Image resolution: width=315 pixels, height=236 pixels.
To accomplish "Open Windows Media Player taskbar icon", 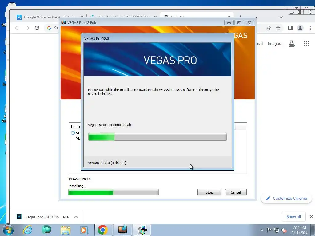I will [x=84, y=230].
